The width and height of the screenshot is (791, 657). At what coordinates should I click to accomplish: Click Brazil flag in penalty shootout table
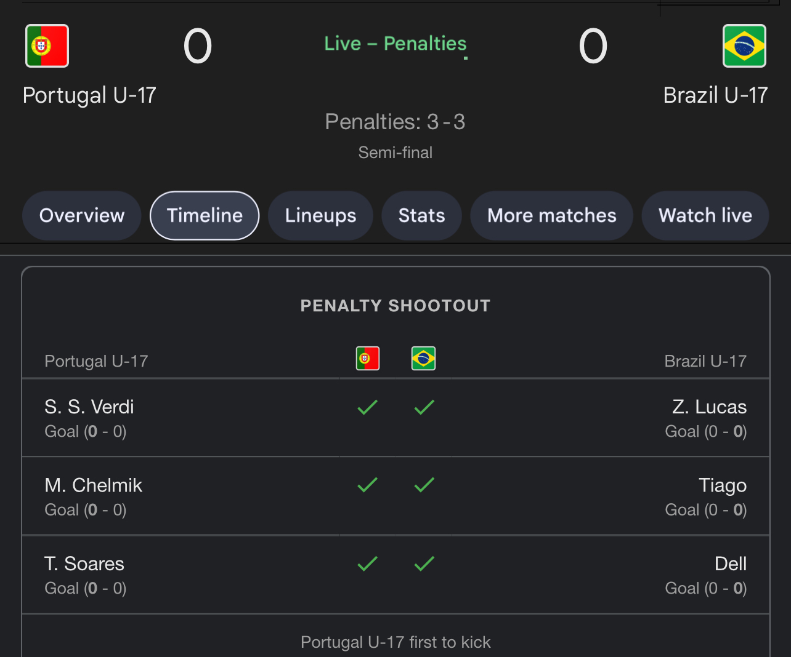click(x=423, y=358)
